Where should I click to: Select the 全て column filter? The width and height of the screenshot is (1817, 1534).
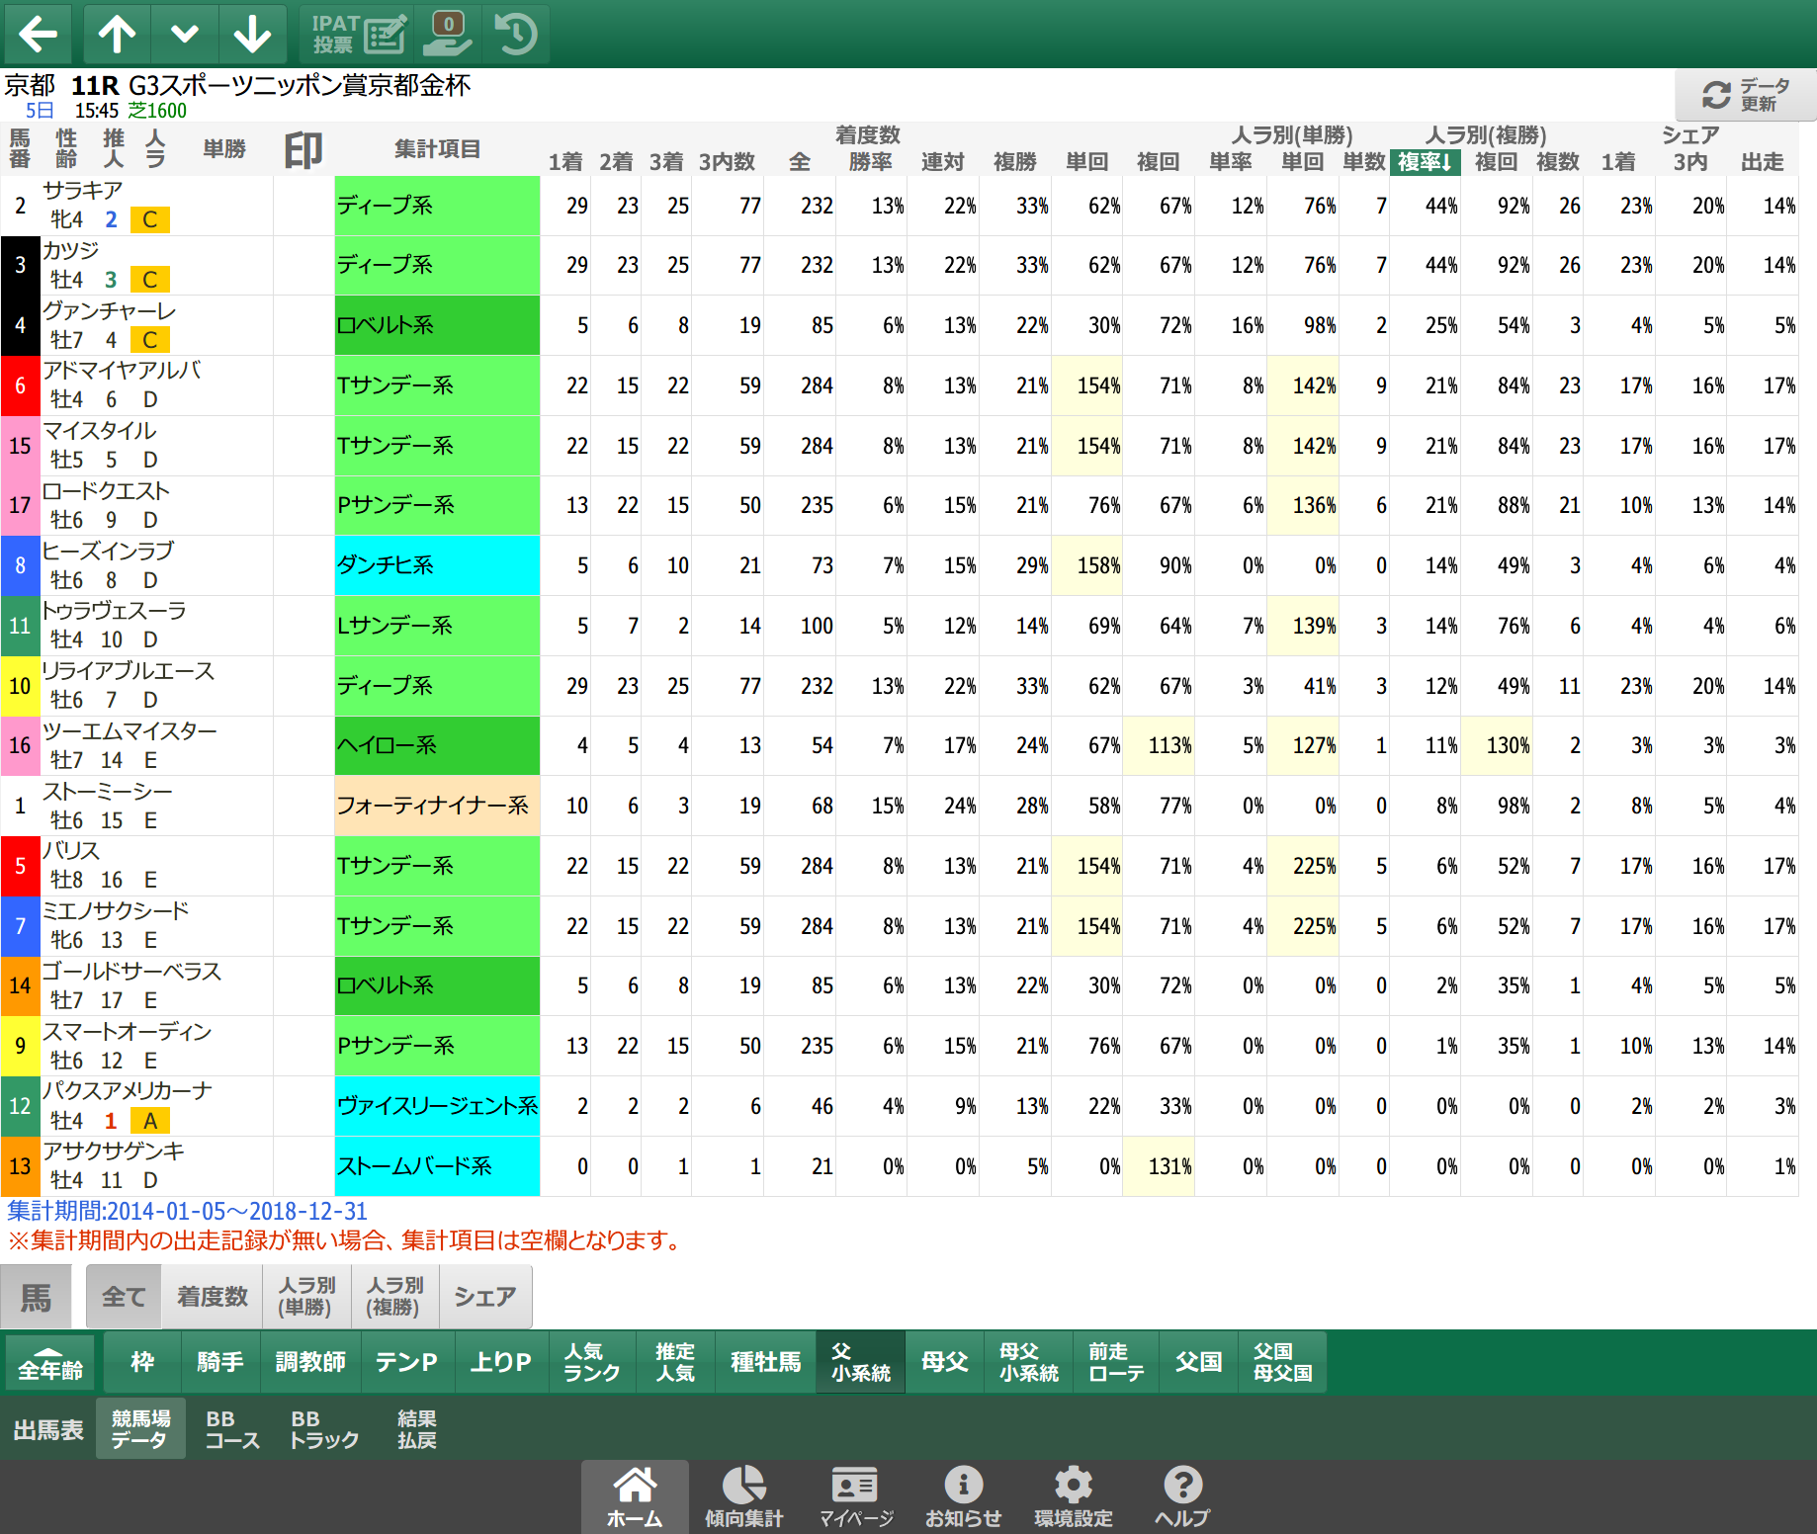click(x=125, y=1297)
